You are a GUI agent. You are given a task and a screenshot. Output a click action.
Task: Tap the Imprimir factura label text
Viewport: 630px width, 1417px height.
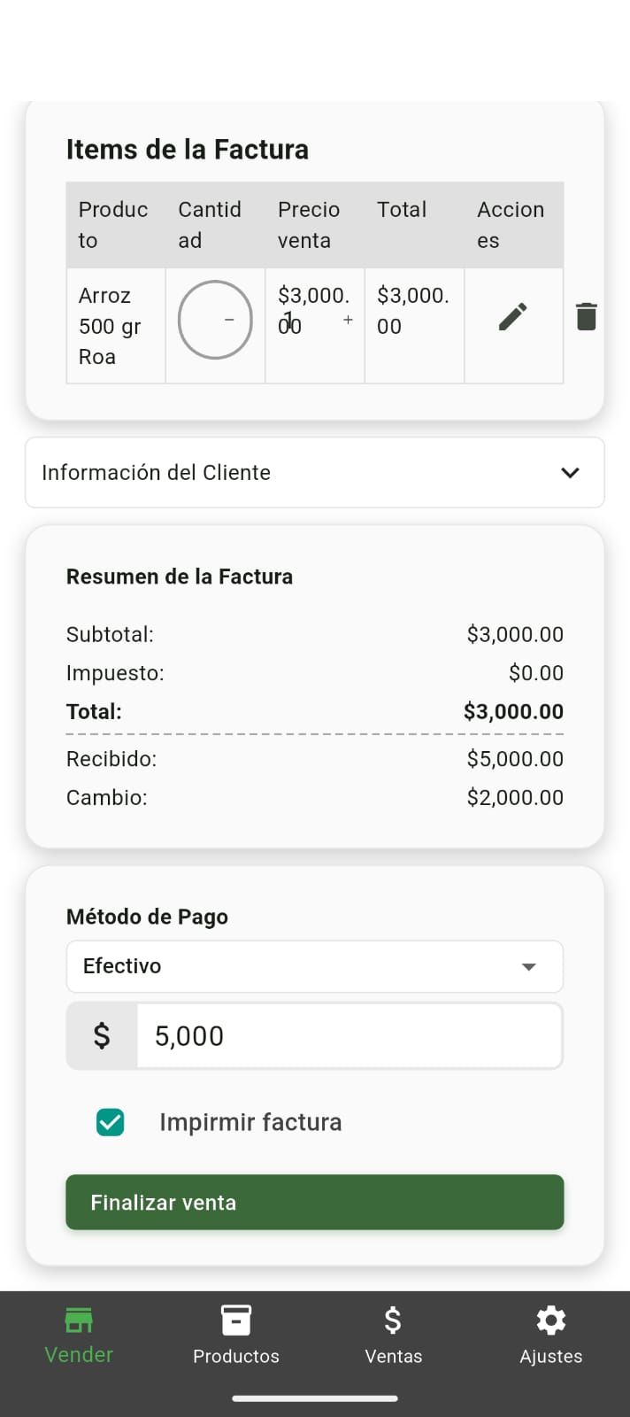pyautogui.click(x=250, y=1122)
